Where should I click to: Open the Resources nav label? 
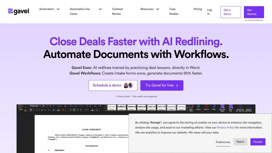tap(147, 9)
